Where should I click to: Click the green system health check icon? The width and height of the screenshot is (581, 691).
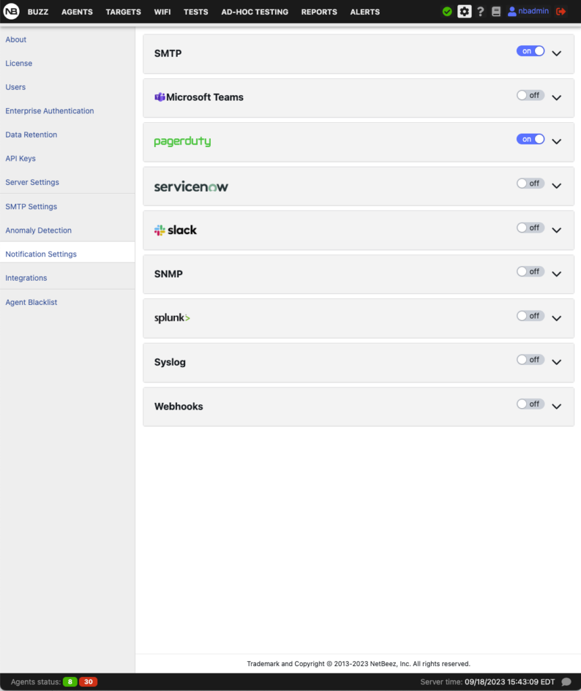447,11
